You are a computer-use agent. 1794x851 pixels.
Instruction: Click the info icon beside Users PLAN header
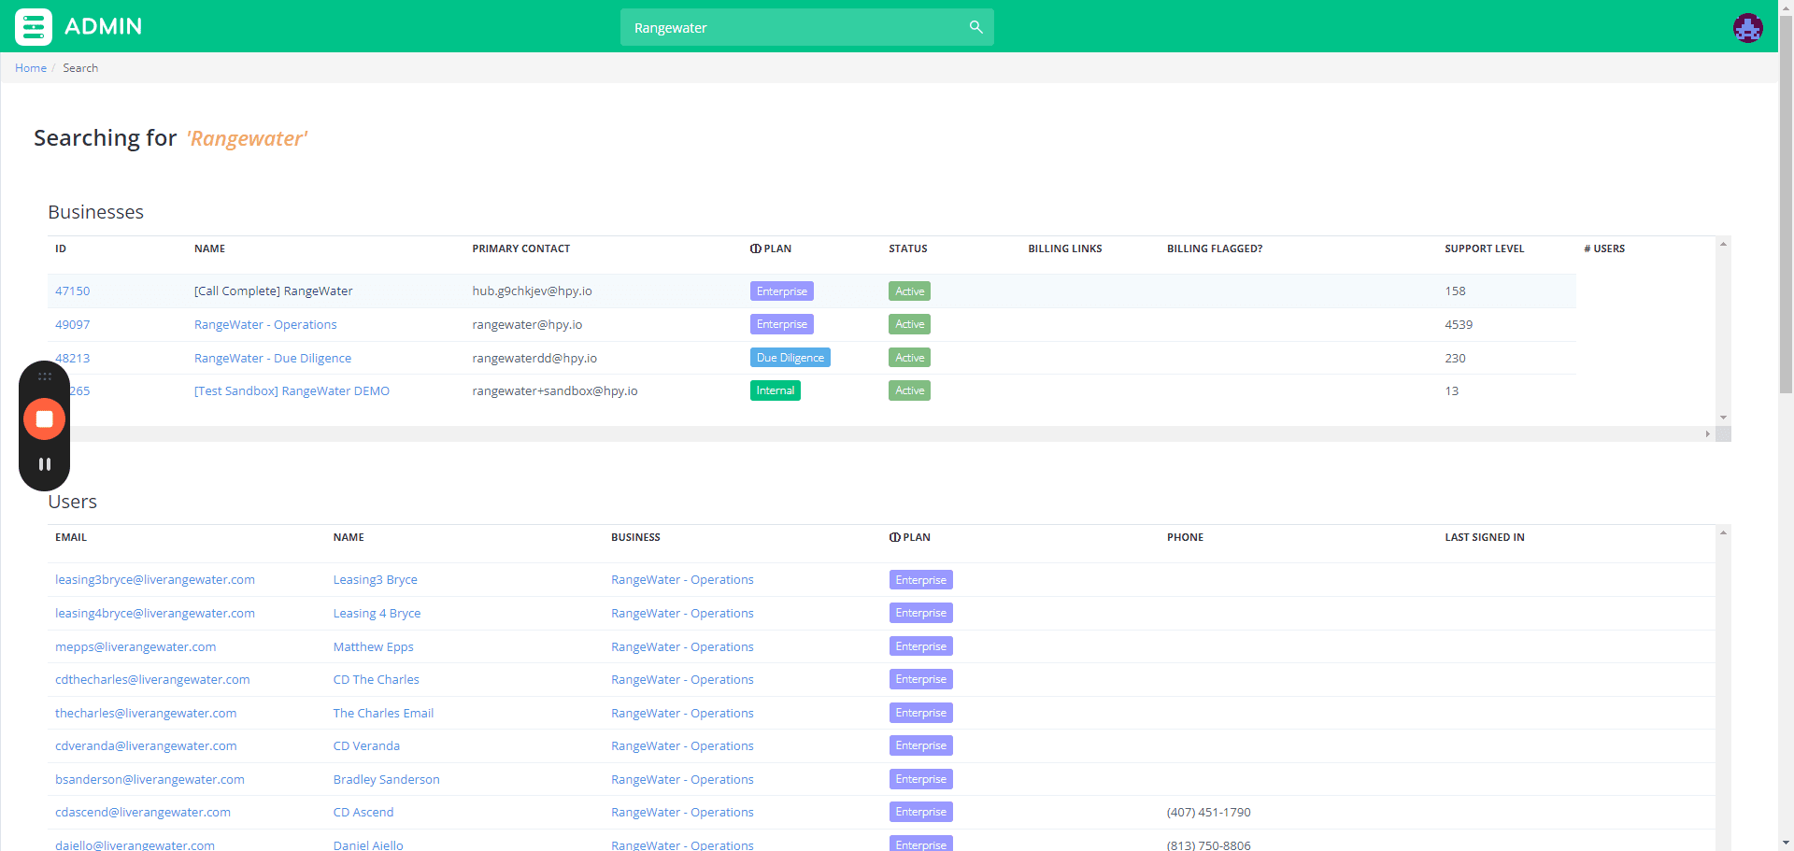[x=894, y=537]
